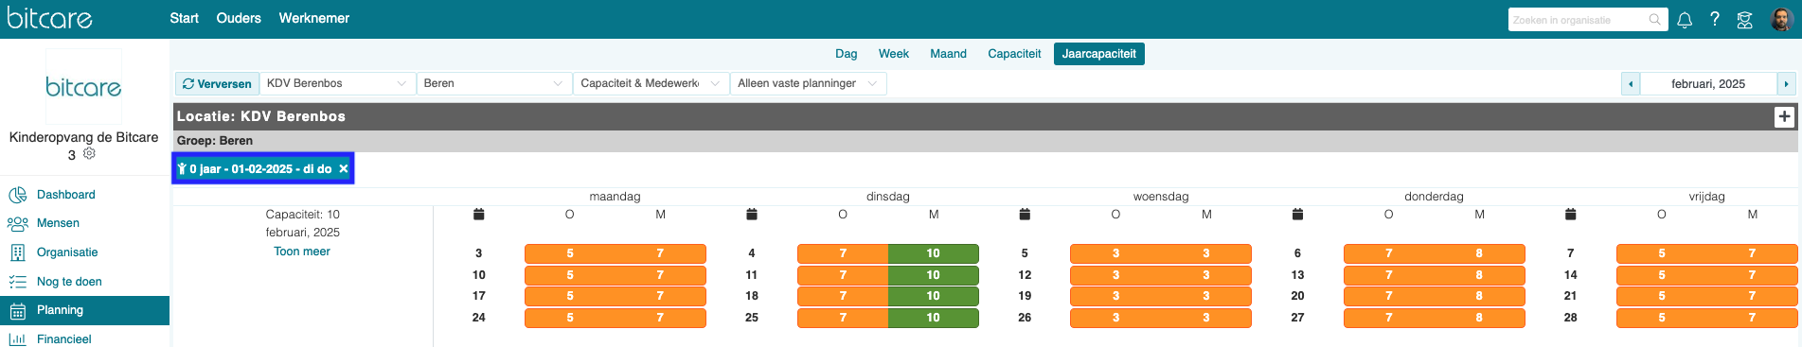The height and width of the screenshot is (347, 1802).
Task: Expand the KDV Berenbos location dropdown
Action: pyautogui.click(x=337, y=83)
